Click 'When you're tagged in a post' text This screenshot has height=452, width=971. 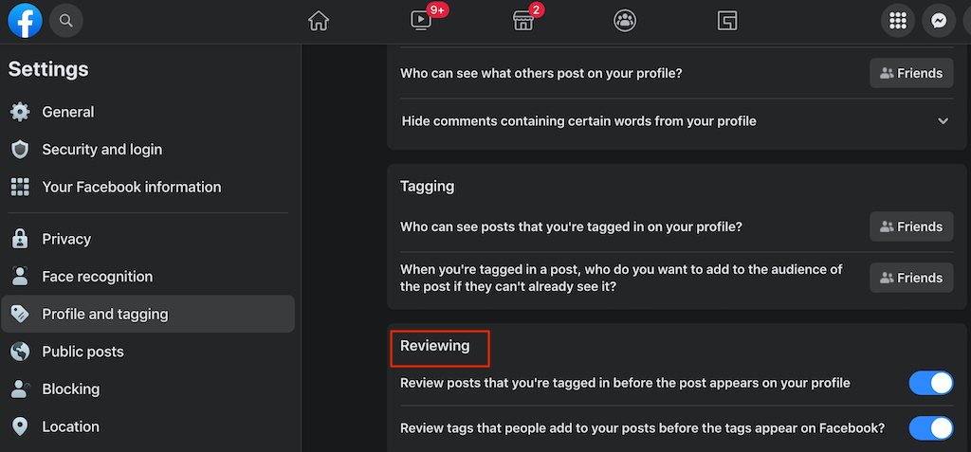coord(621,278)
